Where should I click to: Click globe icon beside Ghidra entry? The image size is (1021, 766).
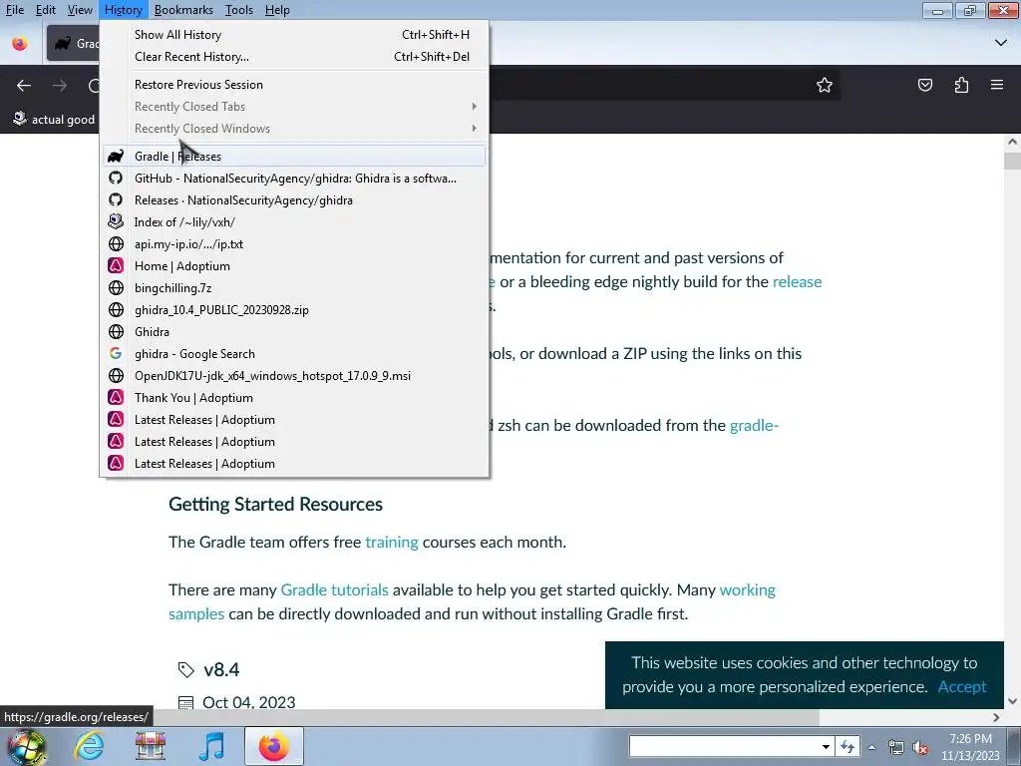pyautogui.click(x=116, y=331)
